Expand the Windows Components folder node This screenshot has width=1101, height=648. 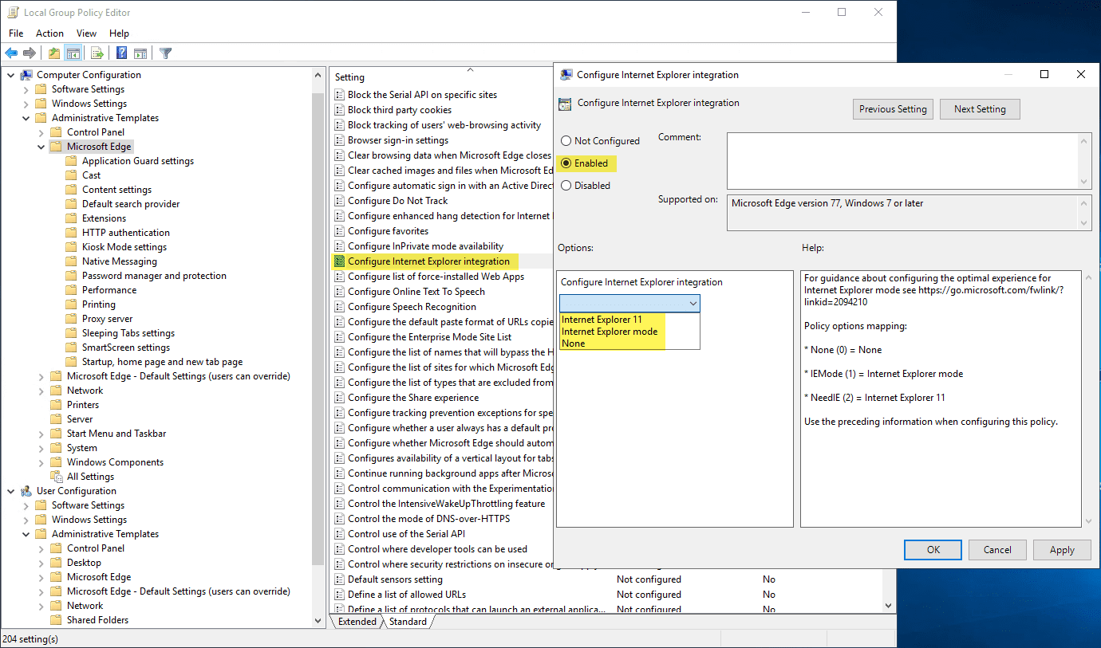pos(41,462)
